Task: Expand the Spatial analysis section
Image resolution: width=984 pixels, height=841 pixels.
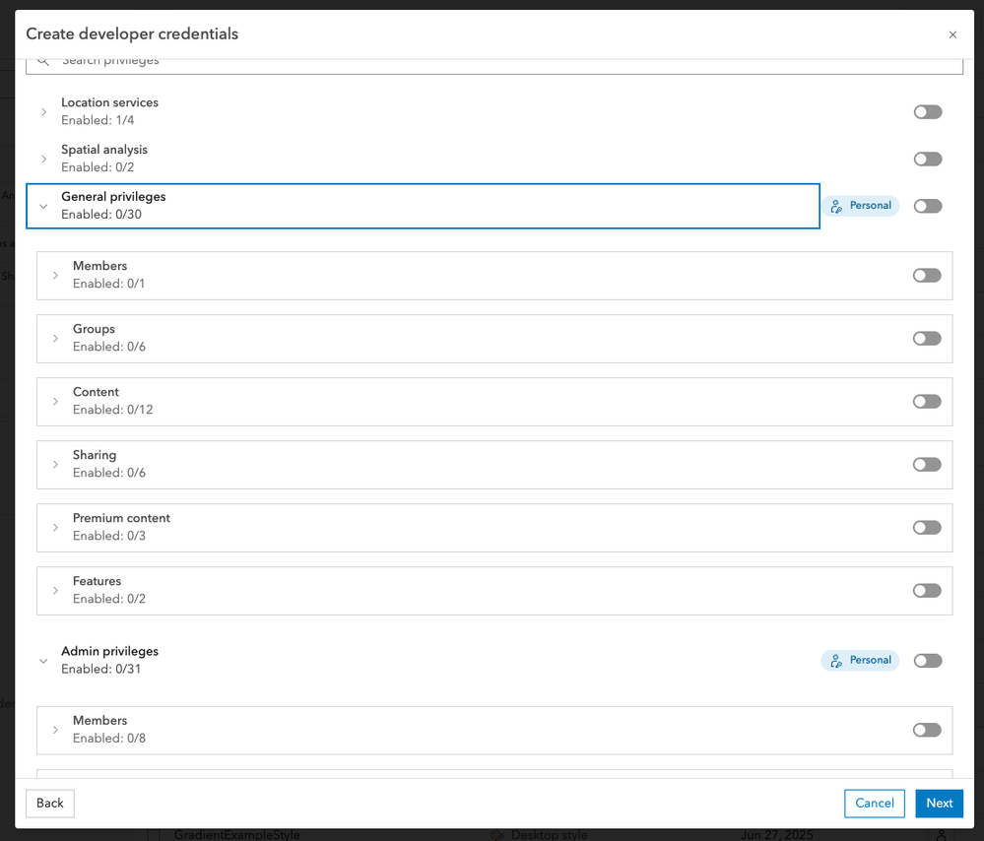Action: 43,160
